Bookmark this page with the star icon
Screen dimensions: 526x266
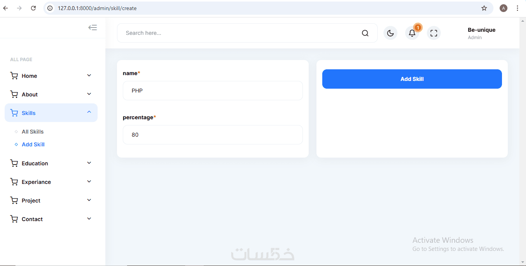(484, 8)
